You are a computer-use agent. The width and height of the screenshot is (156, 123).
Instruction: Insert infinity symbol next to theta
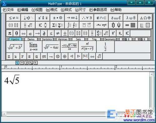(23, 33)
